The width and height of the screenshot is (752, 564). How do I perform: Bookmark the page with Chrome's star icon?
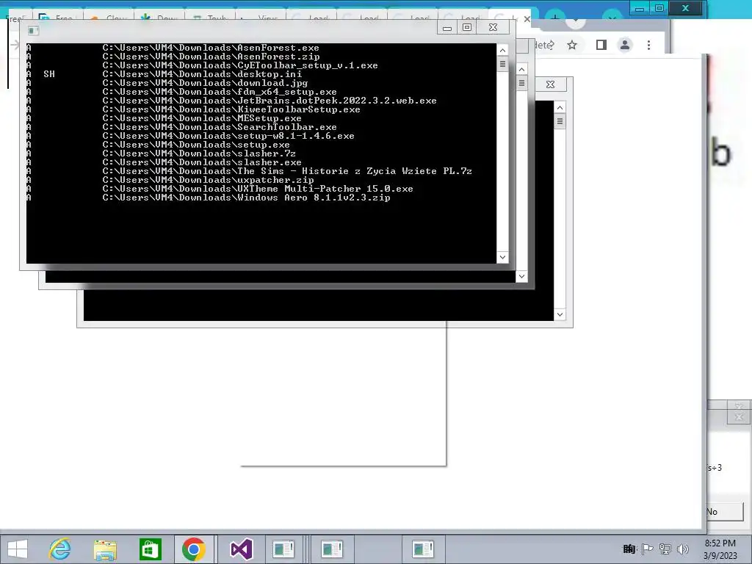pos(571,45)
